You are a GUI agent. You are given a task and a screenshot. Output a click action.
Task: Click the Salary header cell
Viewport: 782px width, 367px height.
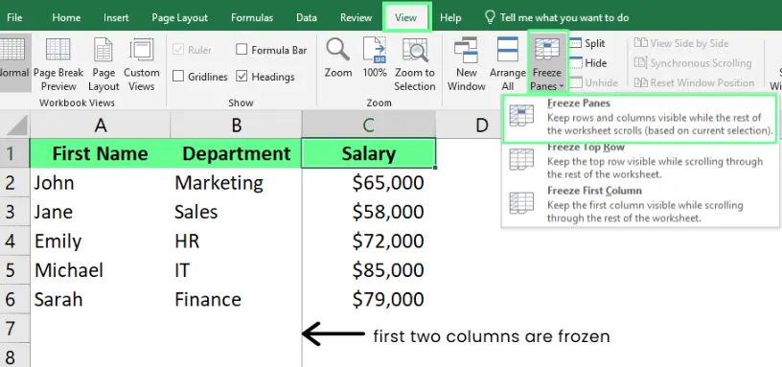(x=369, y=153)
